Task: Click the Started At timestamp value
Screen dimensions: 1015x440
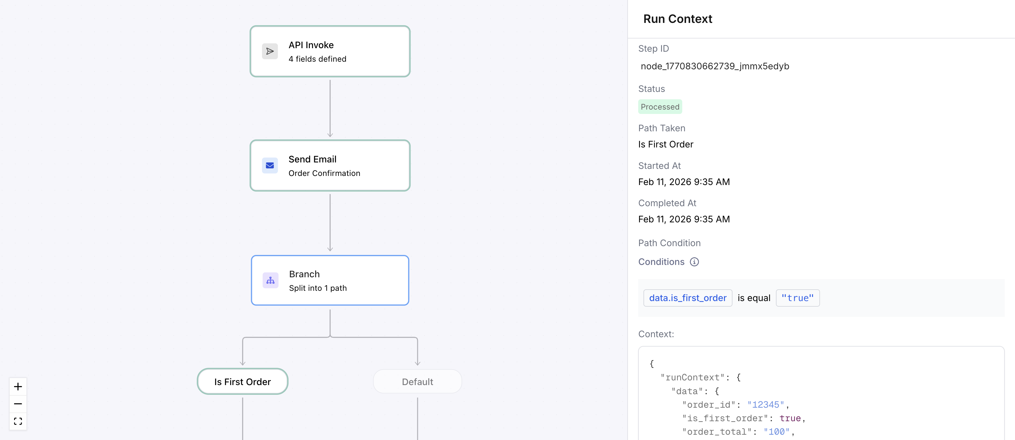Action: coord(684,182)
